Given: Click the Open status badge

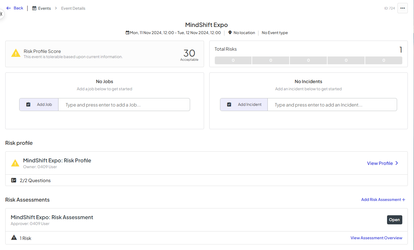Looking at the screenshot, I should (395, 220).
